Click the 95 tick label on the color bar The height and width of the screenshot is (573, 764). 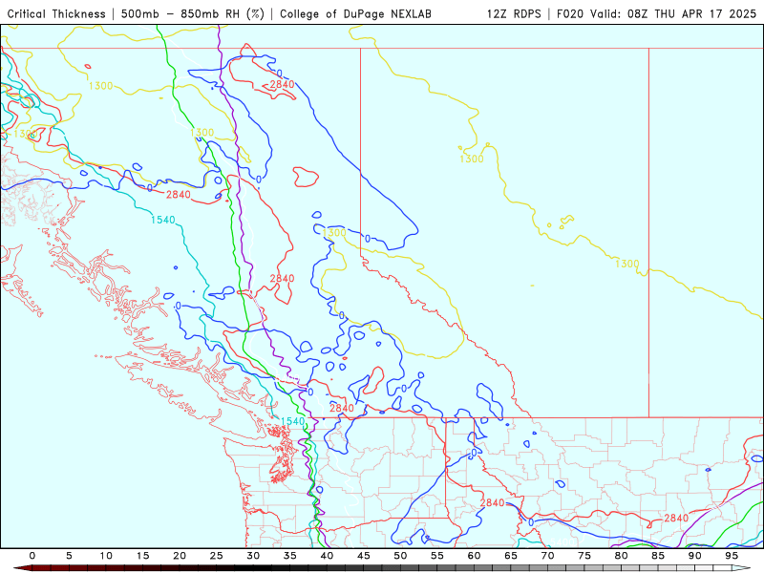[x=732, y=556]
